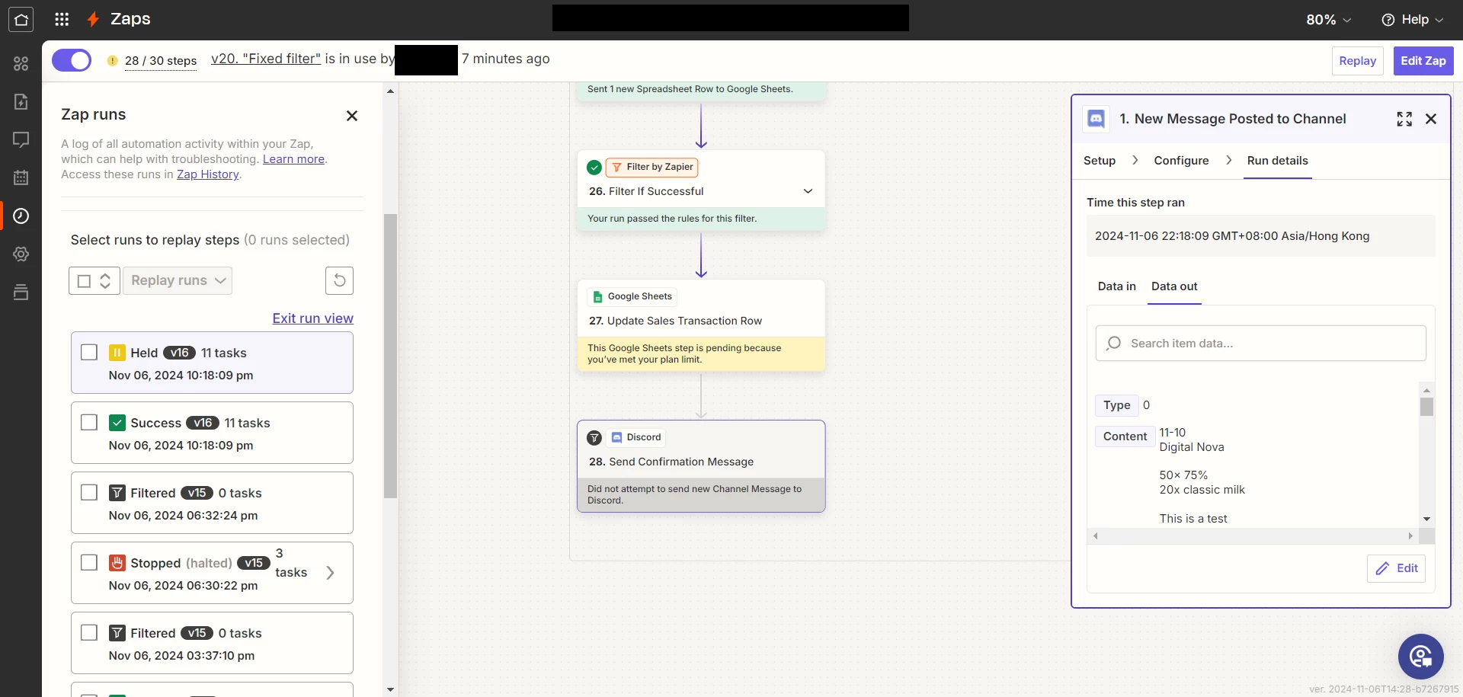The height and width of the screenshot is (697, 1463).
Task: Select the Stopped halted run checkbox
Action: (89, 563)
